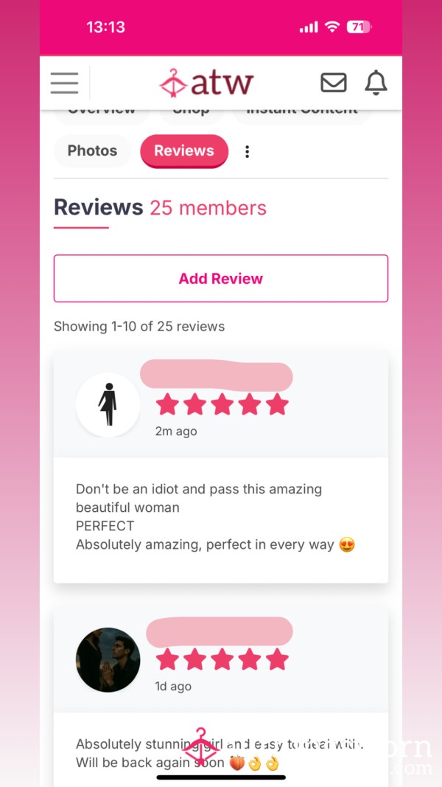Open the bell notifications icon

coord(376,83)
